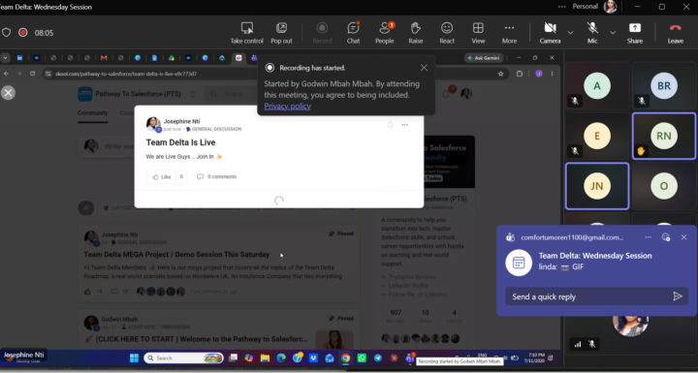This screenshot has width=698, height=373.
Task: Click Josephine Nti author name in popup
Action: click(x=181, y=121)
